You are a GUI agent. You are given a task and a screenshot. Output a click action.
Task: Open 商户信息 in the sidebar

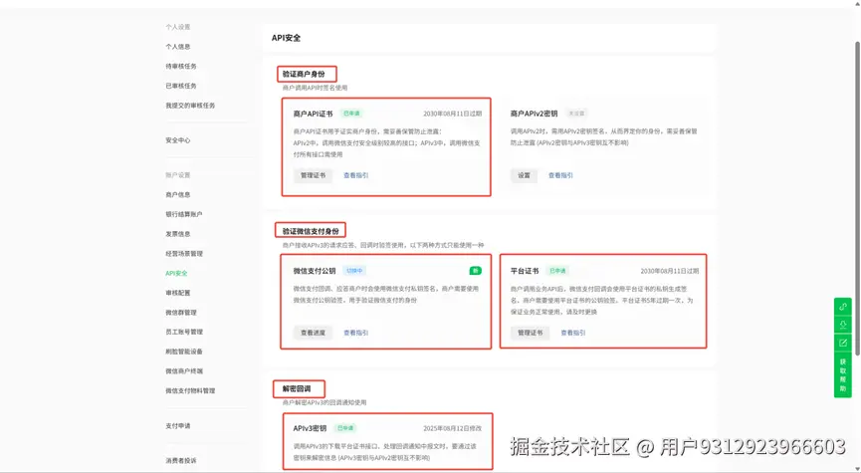(178, 194)
